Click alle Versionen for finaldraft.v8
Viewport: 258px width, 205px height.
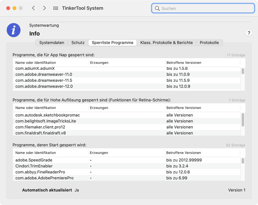pos(180,133)
